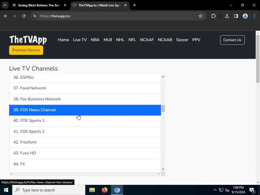Click the channel list vertical scrollbar thumb
The image size is (260, 195).
click(163, 109)
